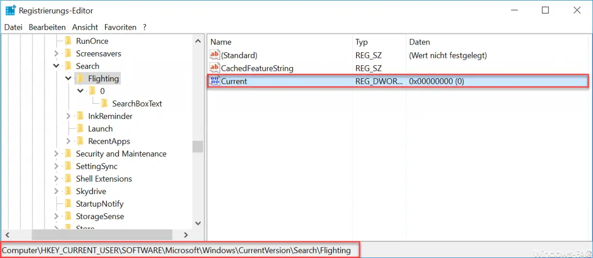Viewport: 593px width, 258px height.
Task: Click the Registry Editor title bar icon
Action: (11, 10)
